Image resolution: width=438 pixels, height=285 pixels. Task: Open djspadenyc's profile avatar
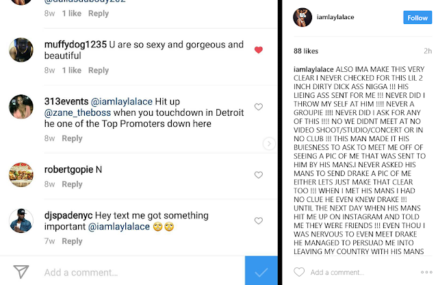tap(22, 219)
